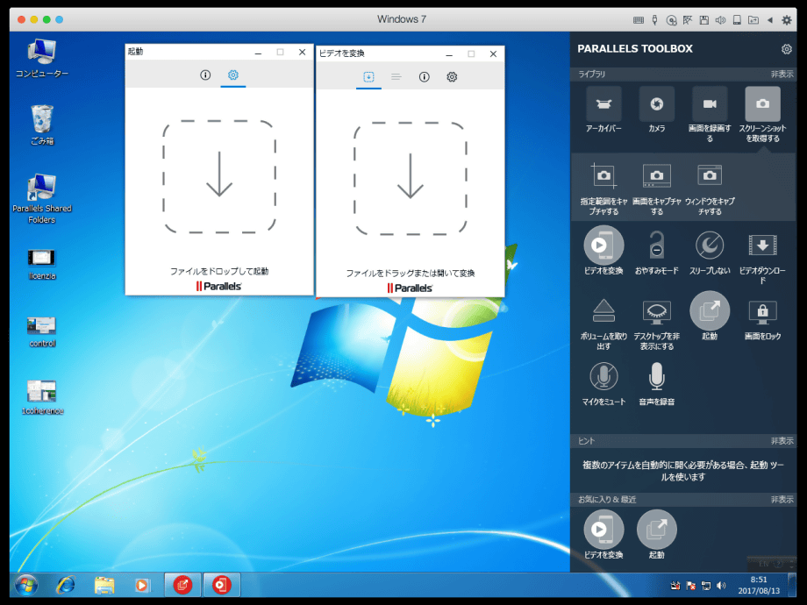Select list tab in ビデオを変換 window
Viewport: 807px width, 605px height.
coord(396,76)
